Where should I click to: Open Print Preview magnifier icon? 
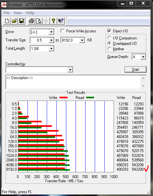point(39,21)
